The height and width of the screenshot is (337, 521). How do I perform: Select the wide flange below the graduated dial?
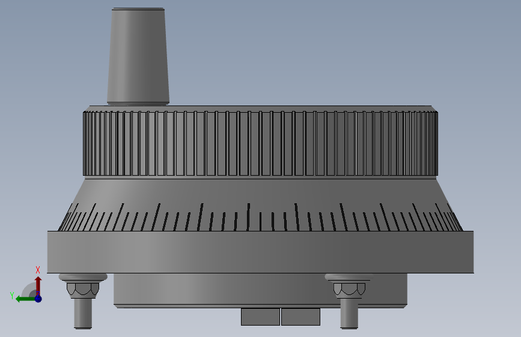260,252
